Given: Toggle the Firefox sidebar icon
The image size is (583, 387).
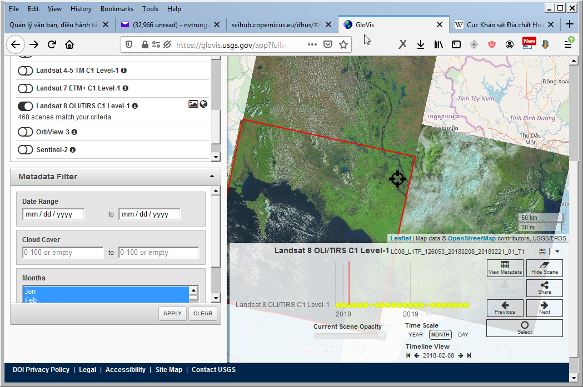Looking at the screenshot, I should click(x=456, y=44).
